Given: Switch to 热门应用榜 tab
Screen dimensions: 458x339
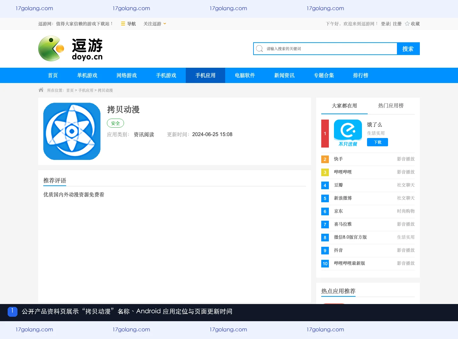Looking at the screenshot, I should click(391, 106).
